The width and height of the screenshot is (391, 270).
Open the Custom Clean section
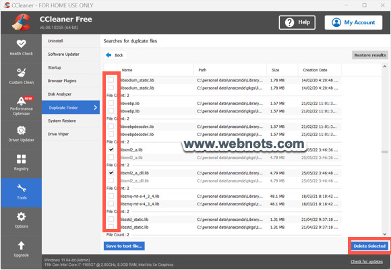(x=21, y=77)
